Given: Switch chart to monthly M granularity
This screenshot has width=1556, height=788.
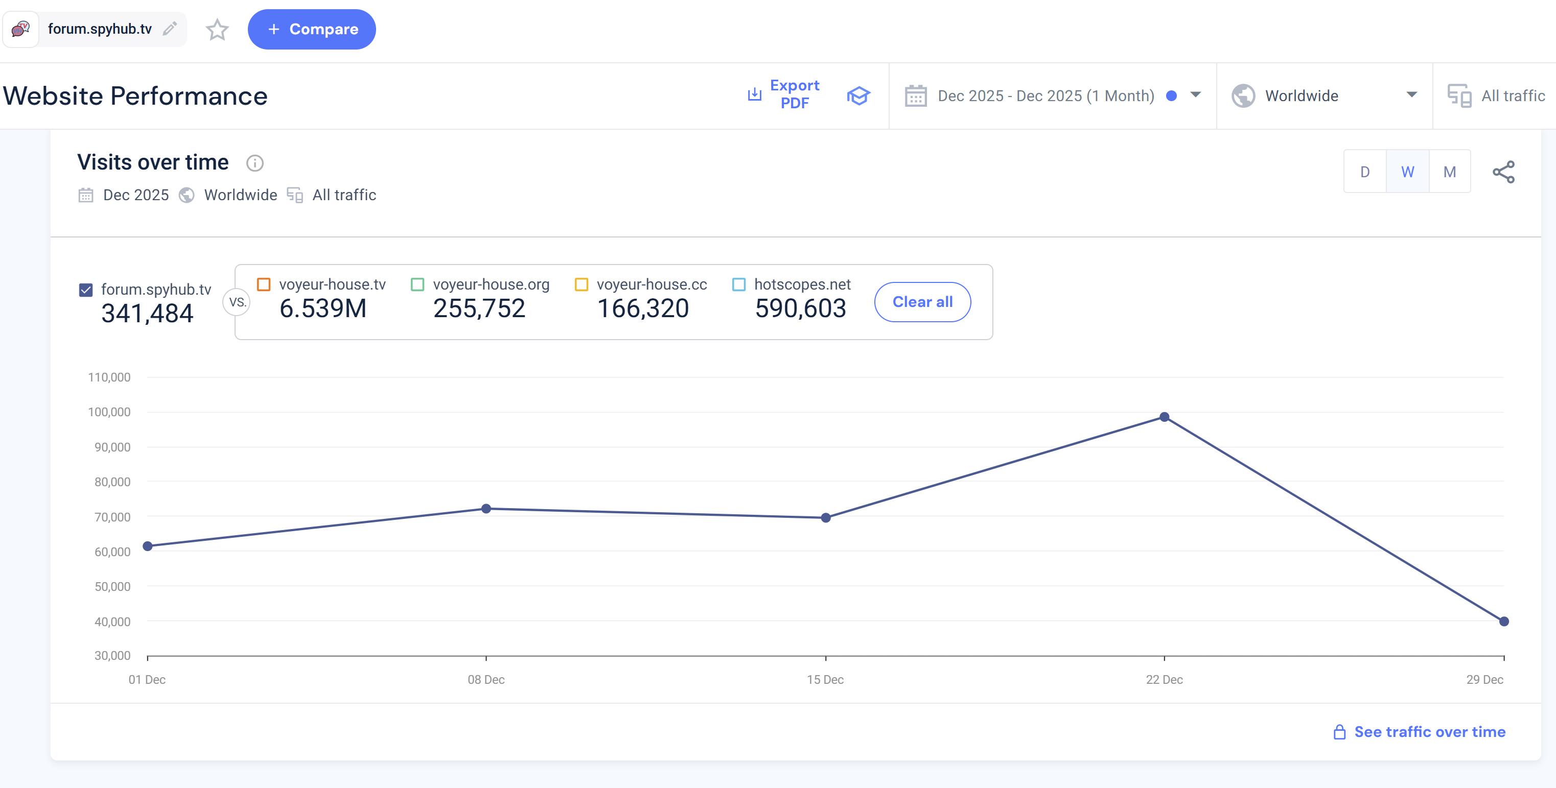Looking at the screenshot, I should click(x=1449, y=172).
